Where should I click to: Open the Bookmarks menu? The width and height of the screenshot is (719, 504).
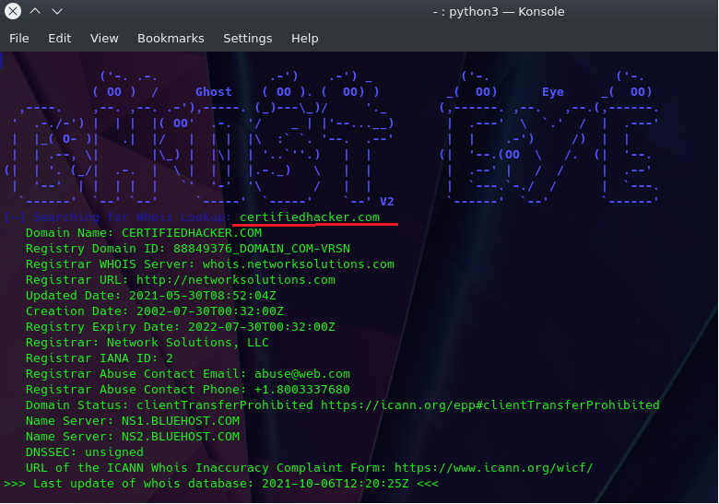[171, 39]
